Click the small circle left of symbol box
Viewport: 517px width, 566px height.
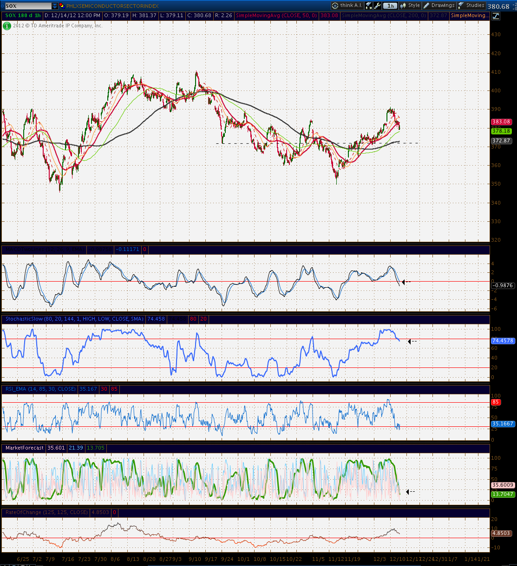click(3, 6)
